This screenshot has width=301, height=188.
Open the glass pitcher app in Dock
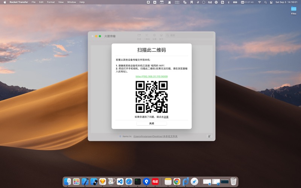[x=111, y=182]
